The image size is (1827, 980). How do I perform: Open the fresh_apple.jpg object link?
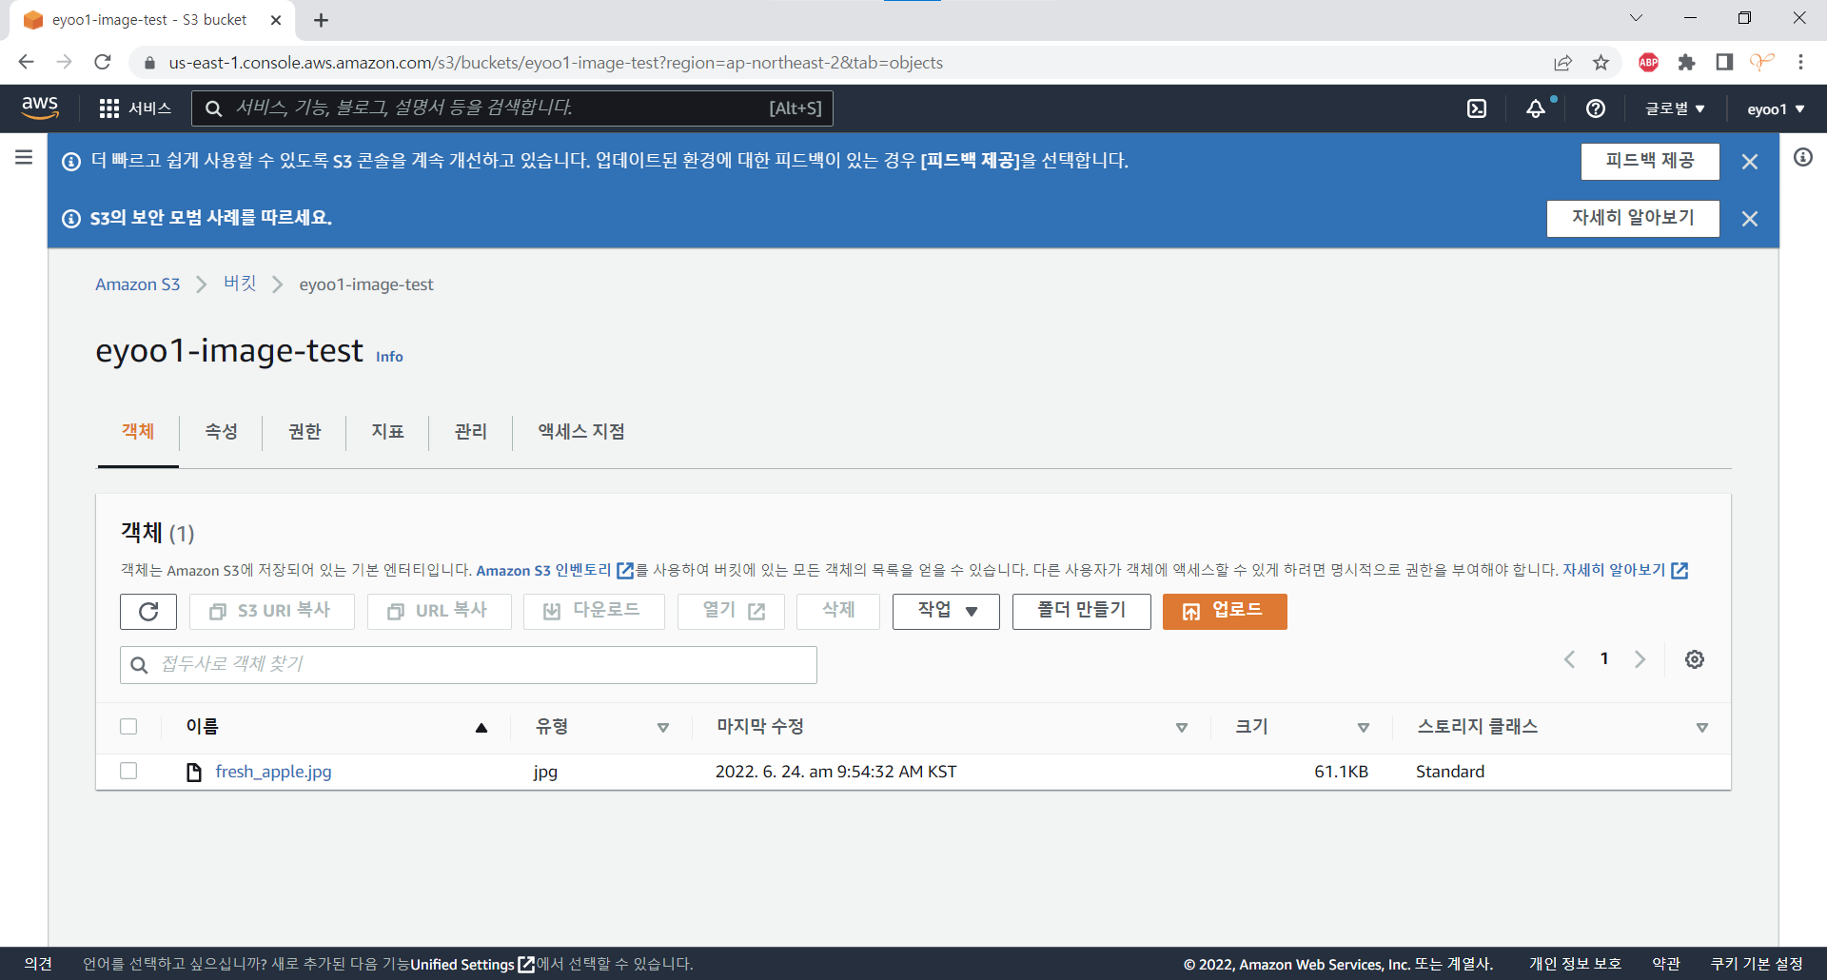coord(274,772)
